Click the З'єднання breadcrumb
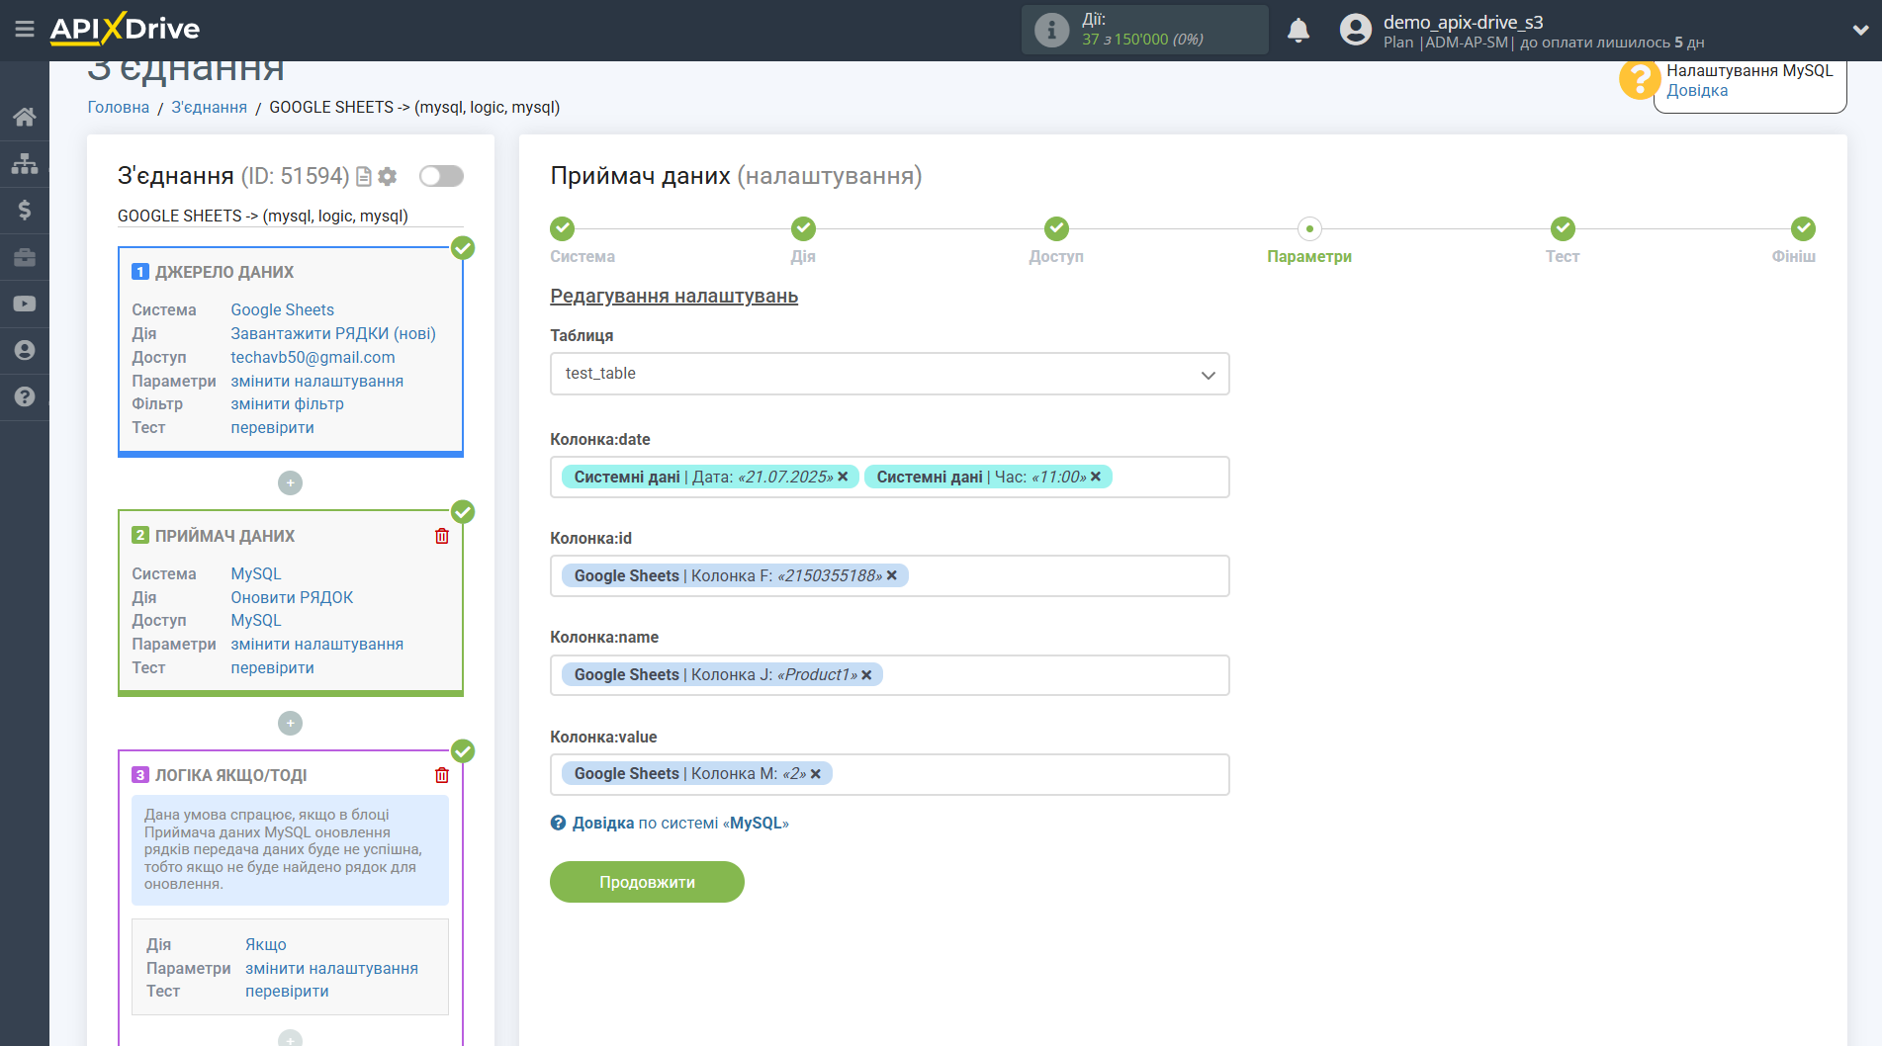The height and width of the screenshot is (1046, 1882). coord(209,107)
